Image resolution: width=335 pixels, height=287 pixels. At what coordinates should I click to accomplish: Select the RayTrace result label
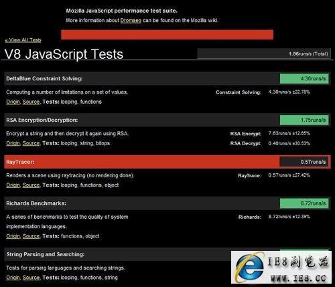(x=249, y=176)
